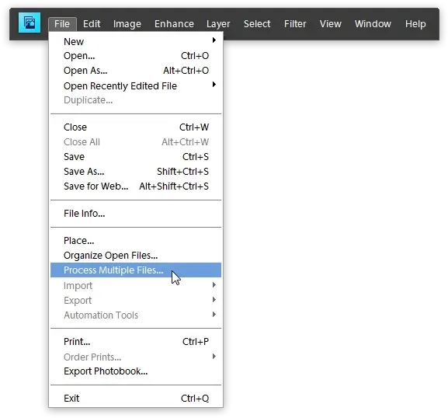Expand the Export submenu

[x=136, y=300]
